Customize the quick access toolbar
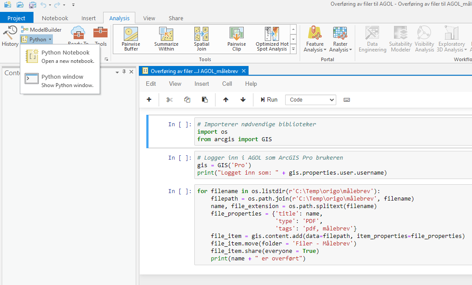 click(74, 5)
